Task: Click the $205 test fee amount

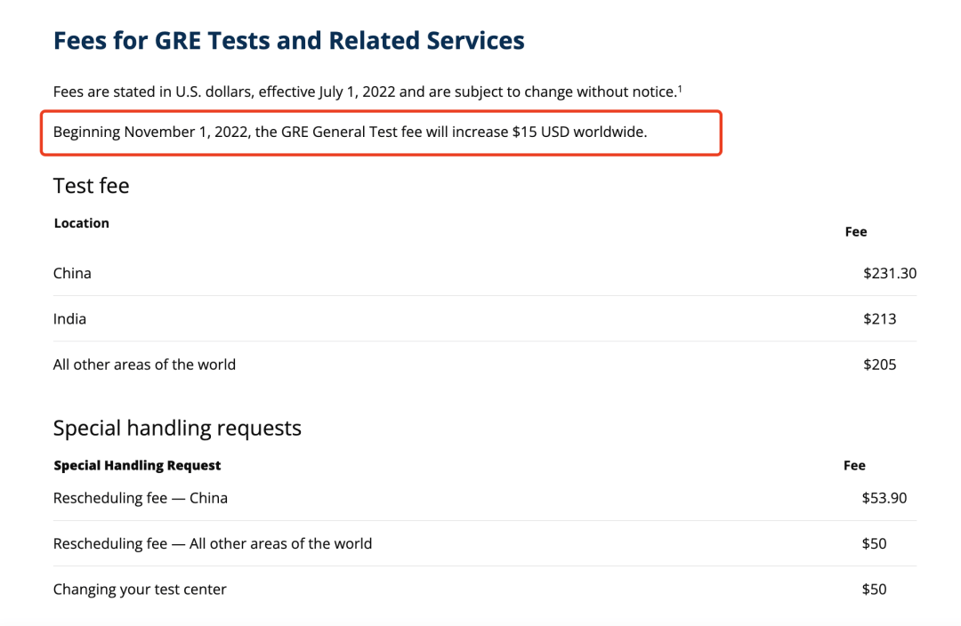Action: click(x=879, y=364)
